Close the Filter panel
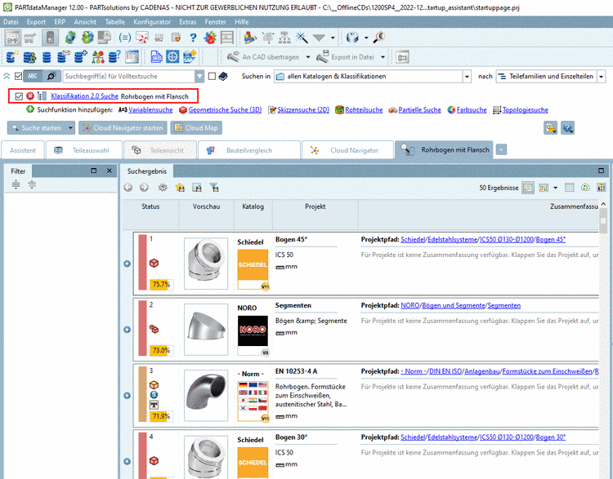This screenshot has width=613, height=479. [x=110, y=171]
